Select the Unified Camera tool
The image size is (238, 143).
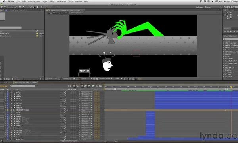coord(12,7)
